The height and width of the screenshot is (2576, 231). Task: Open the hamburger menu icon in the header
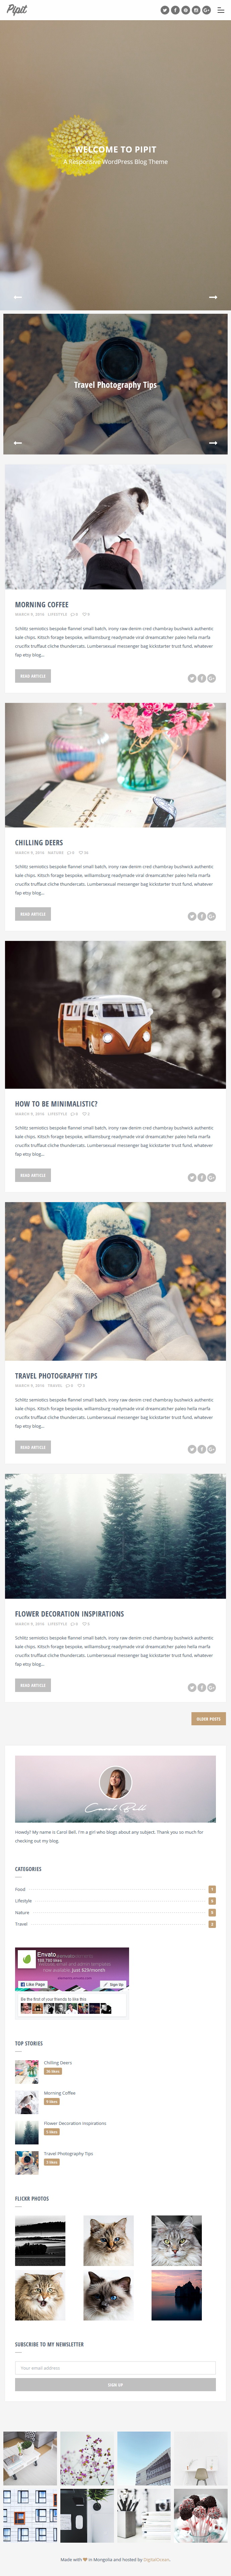click(x=221, y=10)
